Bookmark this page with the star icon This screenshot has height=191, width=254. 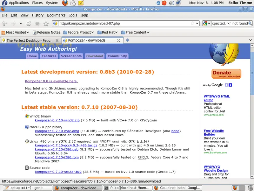click(x=193, y=23)
